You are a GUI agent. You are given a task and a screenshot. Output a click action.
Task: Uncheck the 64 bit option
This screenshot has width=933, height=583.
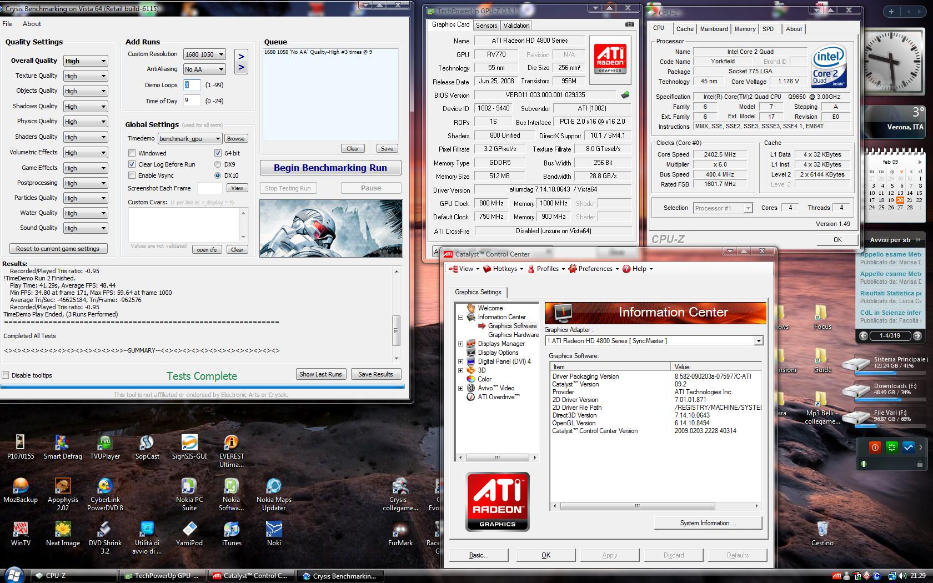click(218, 153)
